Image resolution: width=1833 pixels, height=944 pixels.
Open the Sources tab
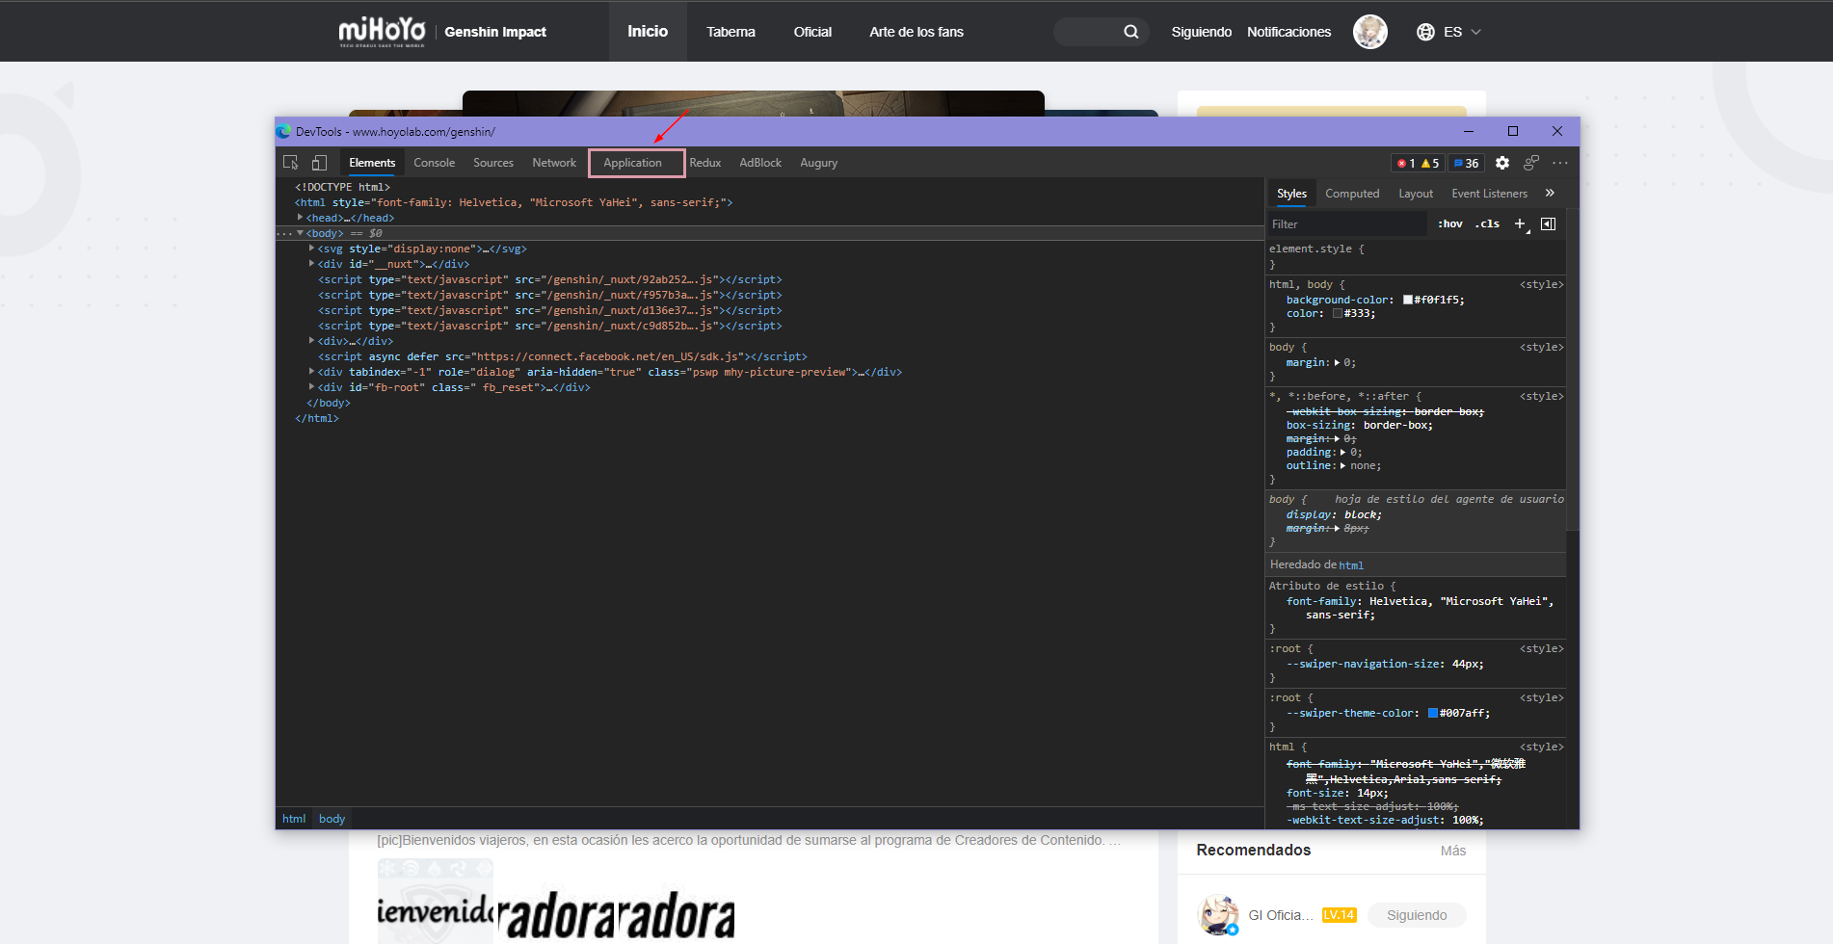(493, 163)
